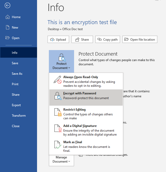This screenshot has width=166, height=172.
Task: Click the Open file location folder icon
Action: [126, 39]
